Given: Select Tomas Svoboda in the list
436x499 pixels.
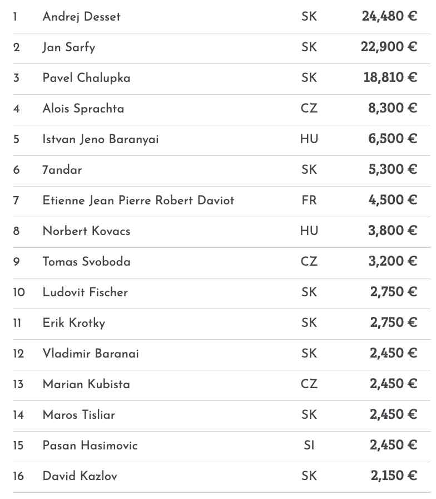Looking at the screenshot, I should pyautogui.click(x=86, y=262).
